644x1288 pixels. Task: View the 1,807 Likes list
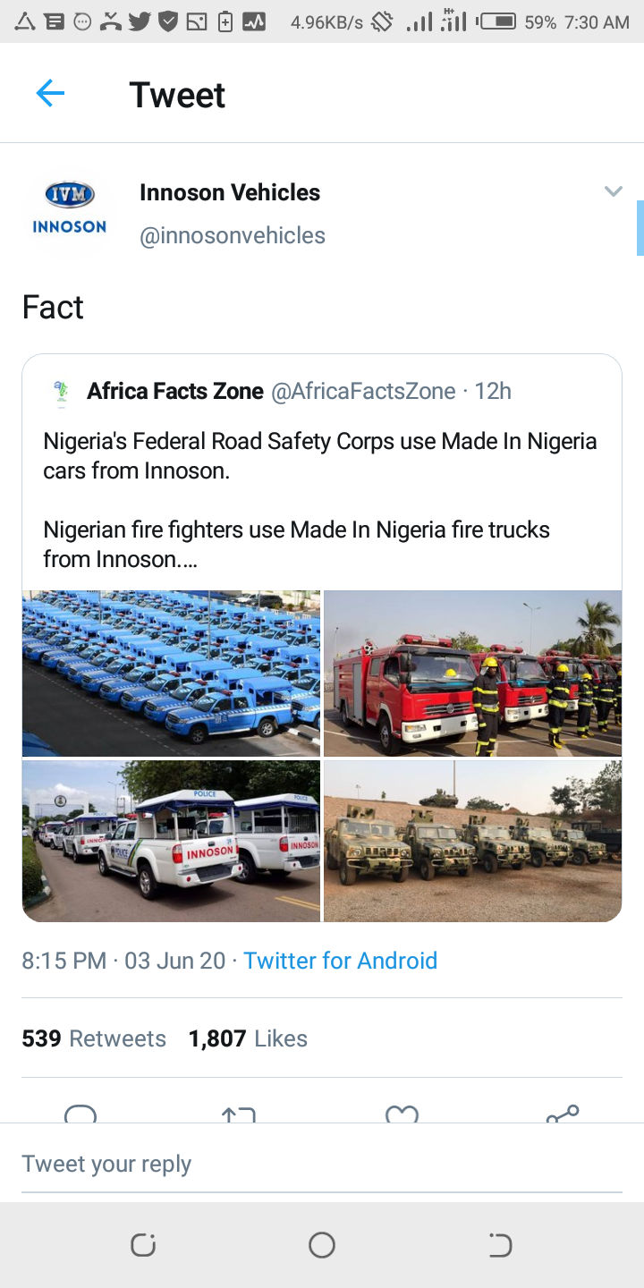(x=248, y=1038)
